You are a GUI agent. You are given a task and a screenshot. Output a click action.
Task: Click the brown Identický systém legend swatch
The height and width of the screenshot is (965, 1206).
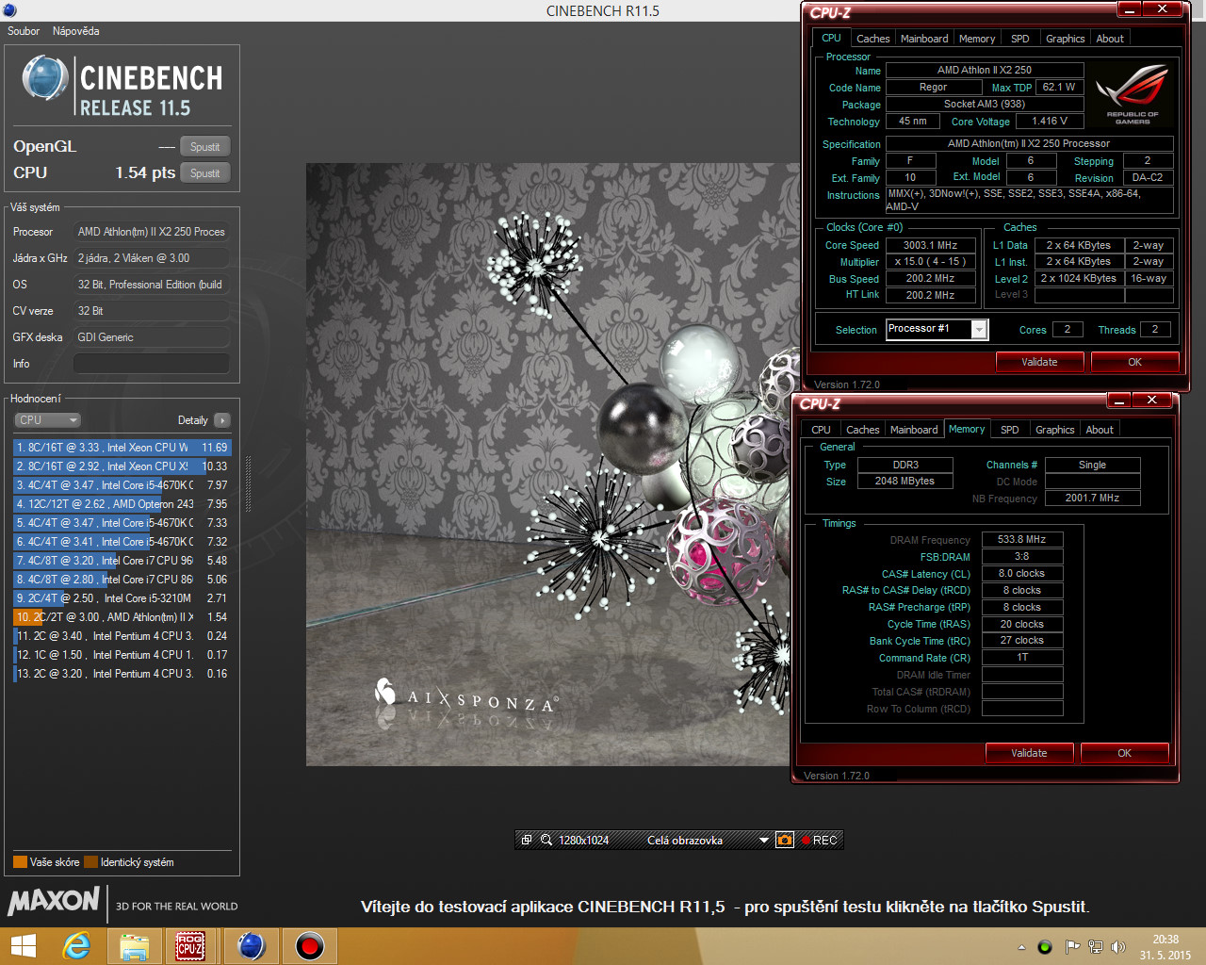[90, 862]
